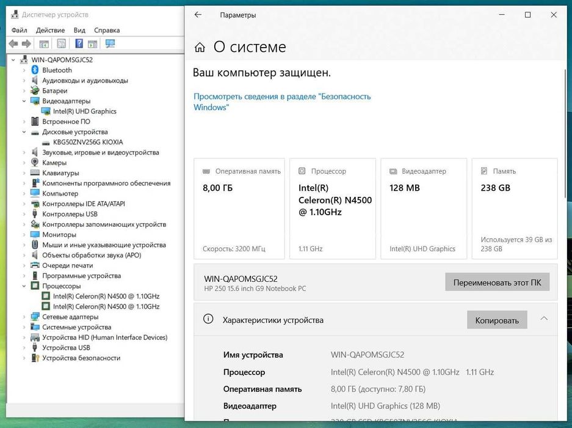
Task: Select the Intel(R) UHD Graphics device
Action: pos(85,111)
